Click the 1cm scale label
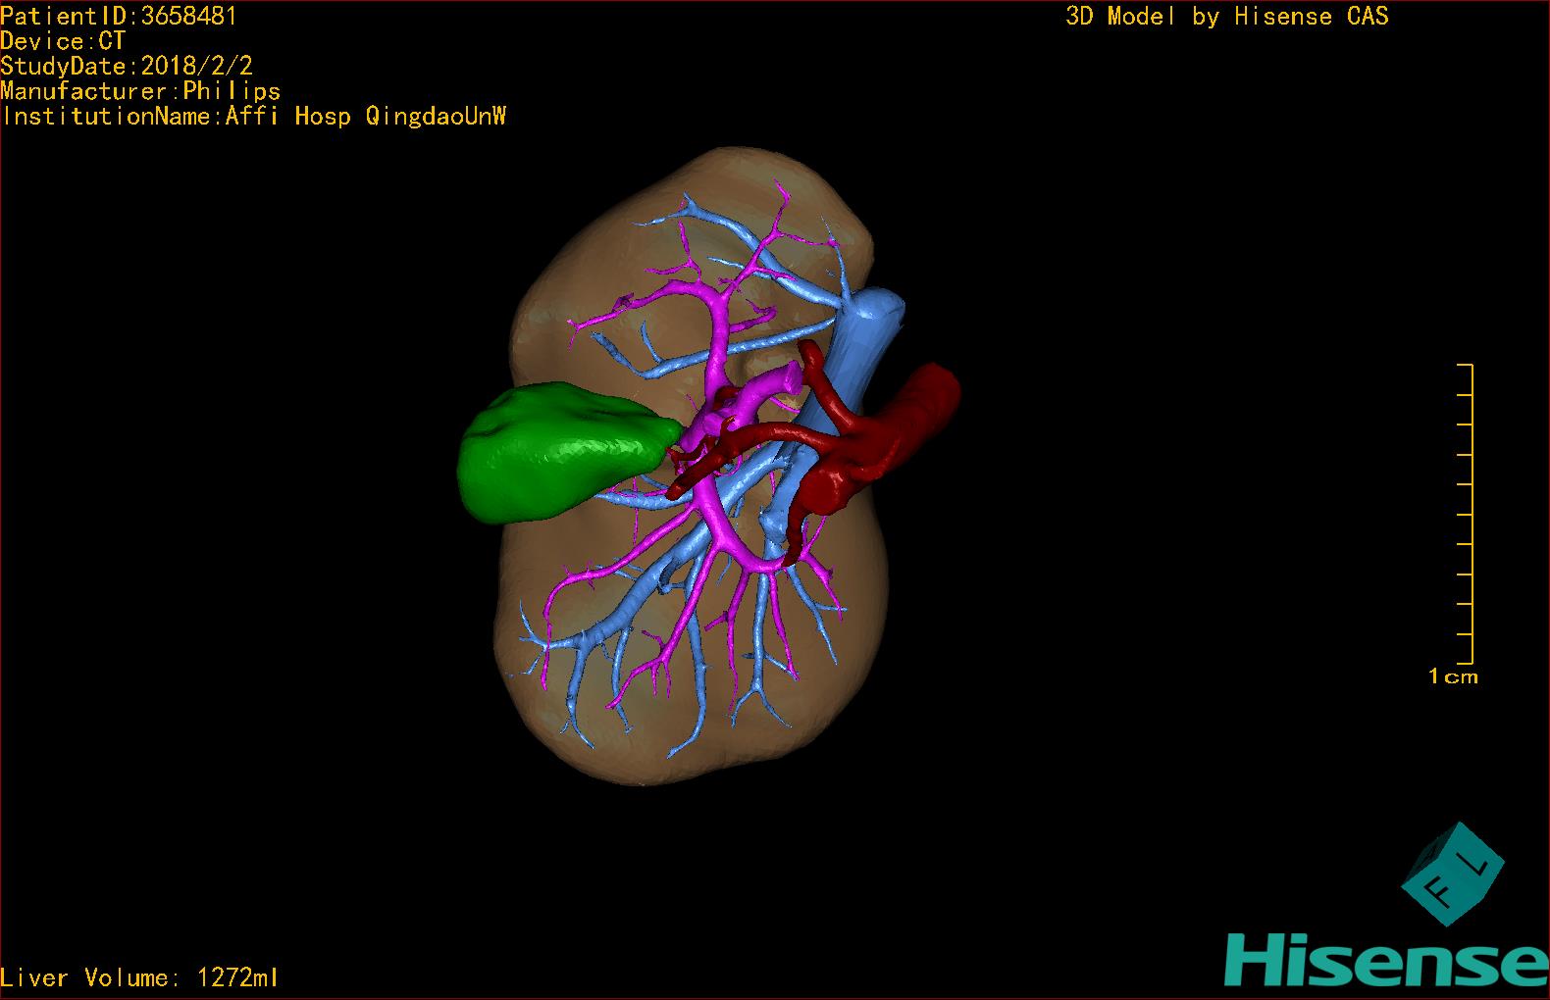 1452,676
